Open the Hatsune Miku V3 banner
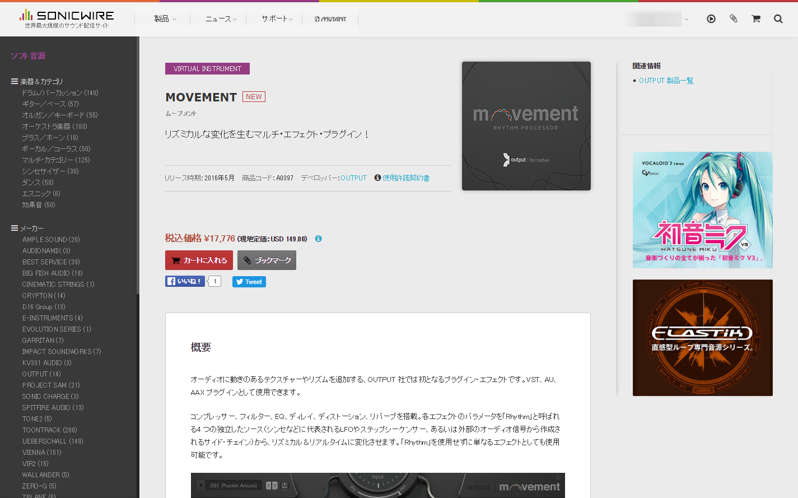 [x=703, y=210]
